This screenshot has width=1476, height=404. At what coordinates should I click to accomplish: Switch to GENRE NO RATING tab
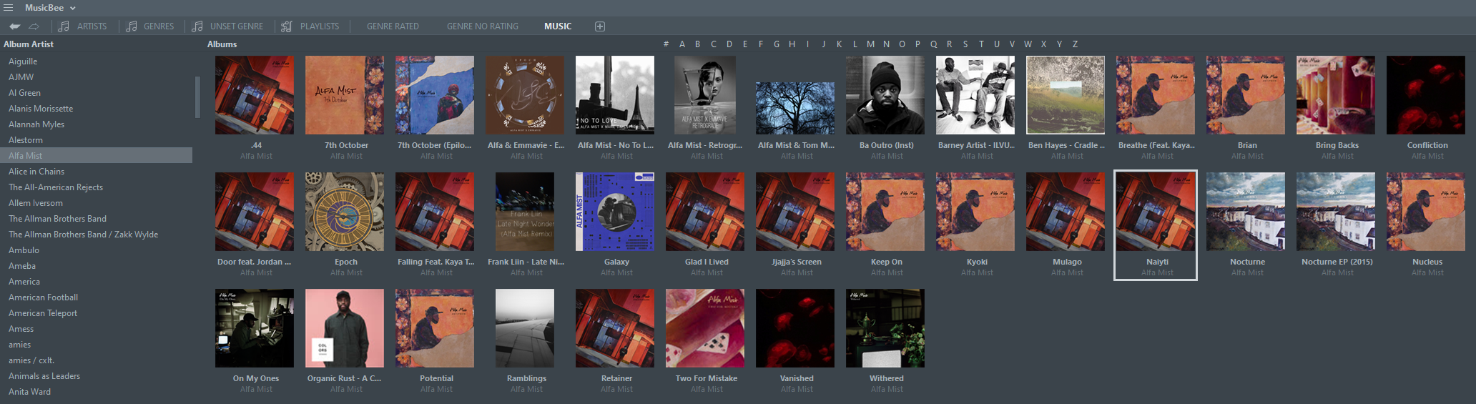483,26
